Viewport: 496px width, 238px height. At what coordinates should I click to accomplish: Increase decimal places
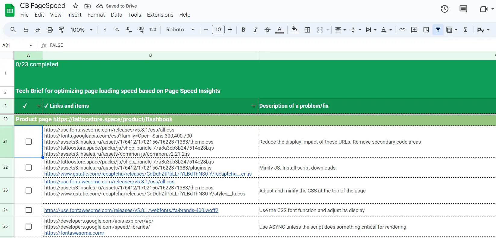click(140, 30)
